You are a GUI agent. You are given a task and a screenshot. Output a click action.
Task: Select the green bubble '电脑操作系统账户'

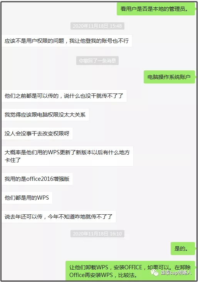tap(169, 77)
